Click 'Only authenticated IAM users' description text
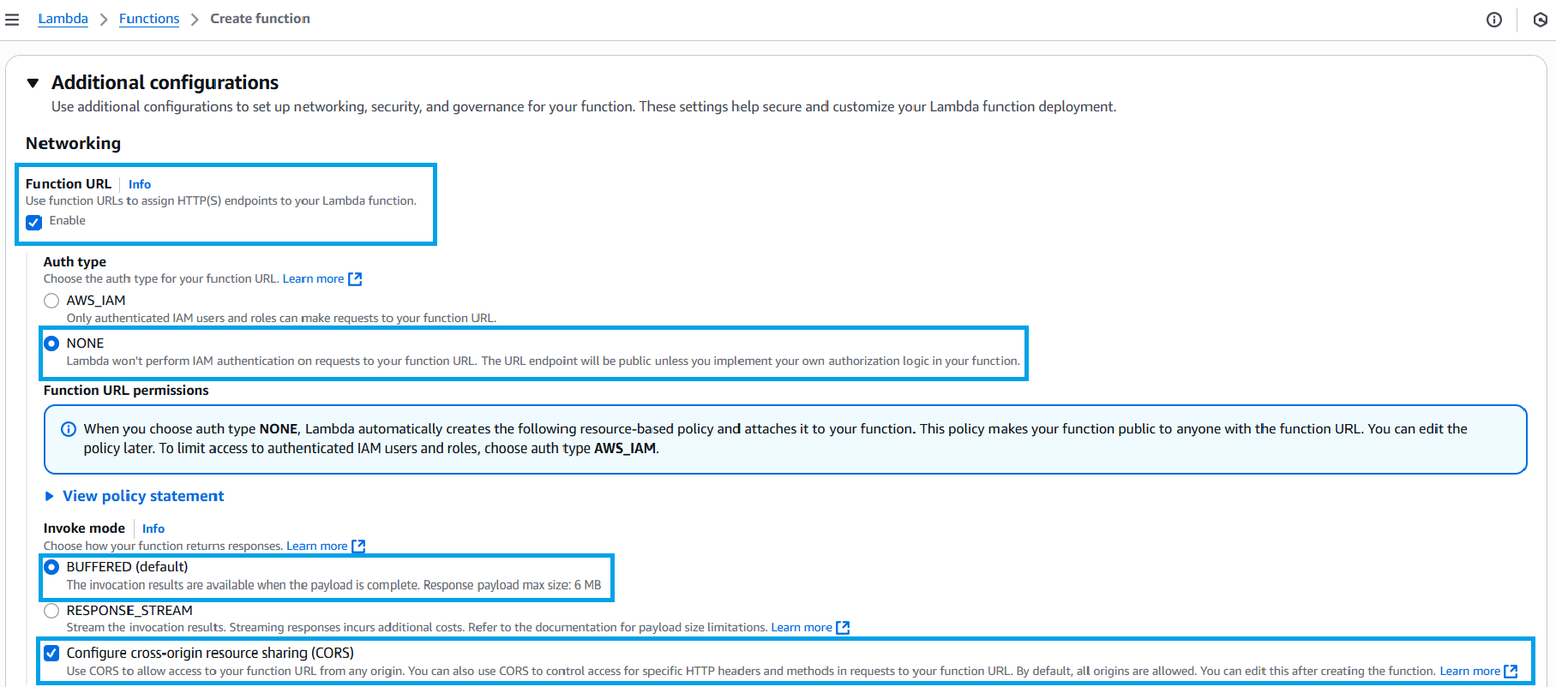 [x=282, y=319]
